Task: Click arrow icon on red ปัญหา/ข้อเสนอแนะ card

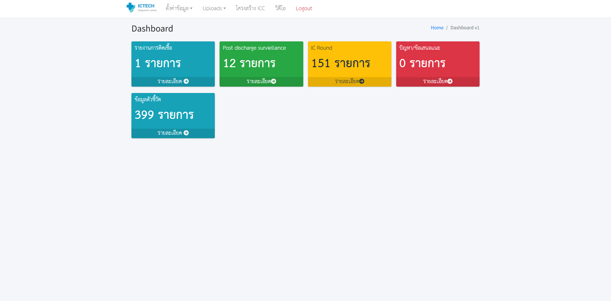Action: point(450,82)
